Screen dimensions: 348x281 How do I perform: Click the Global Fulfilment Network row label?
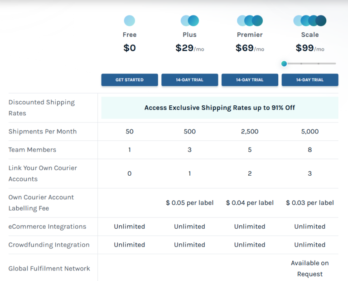point(49,269)
